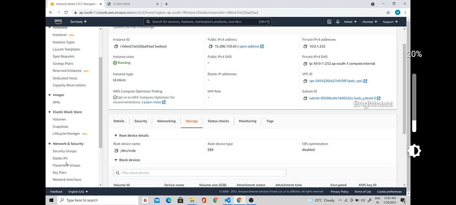Viewport: 456px width, 205px height.
Task: Click the AWS logo home icon
Action: click(x=58, y=21)
